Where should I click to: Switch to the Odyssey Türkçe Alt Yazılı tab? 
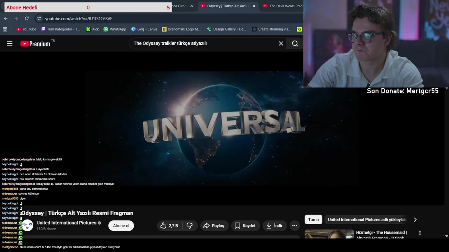(x=227, y=6)
